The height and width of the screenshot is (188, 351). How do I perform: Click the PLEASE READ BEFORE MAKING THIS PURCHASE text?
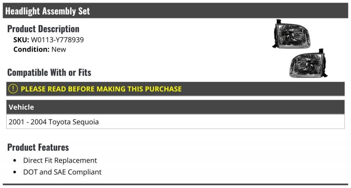(101, 89)
